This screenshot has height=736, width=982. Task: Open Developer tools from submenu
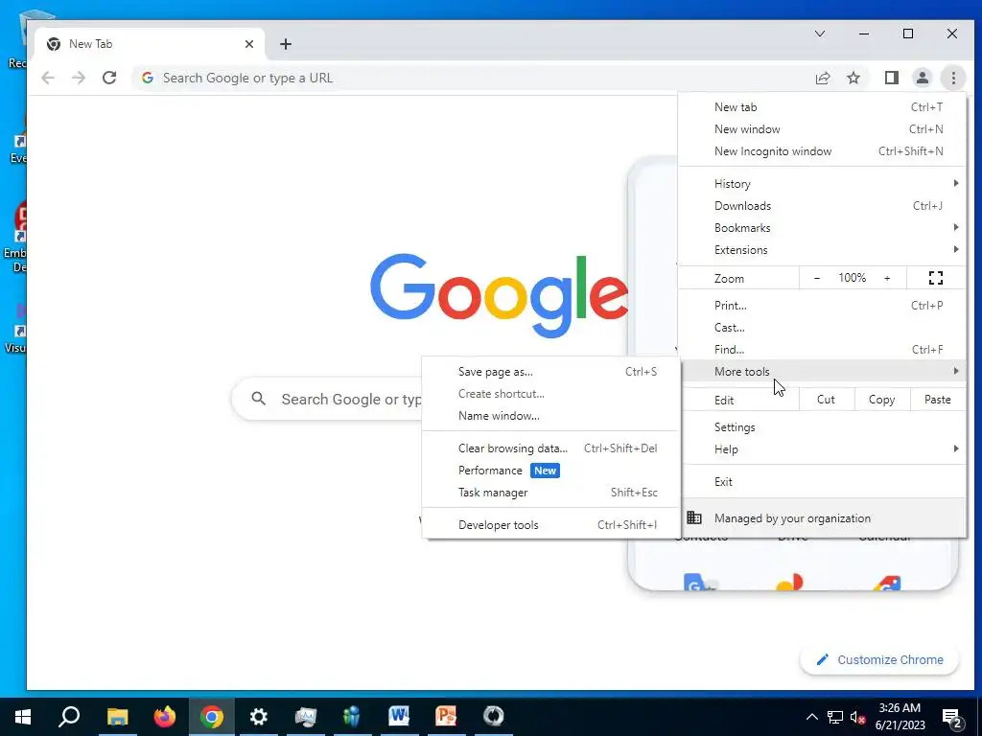coord(550,525)
